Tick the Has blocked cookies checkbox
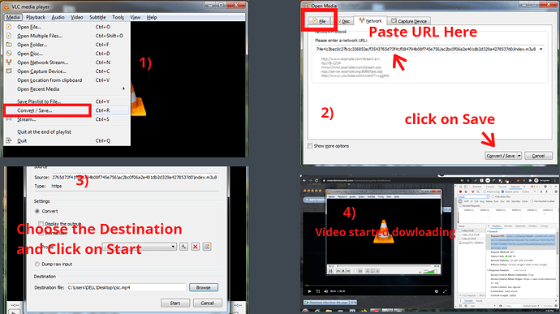This screenshot has height=314, width=560. tap(532, 201)
